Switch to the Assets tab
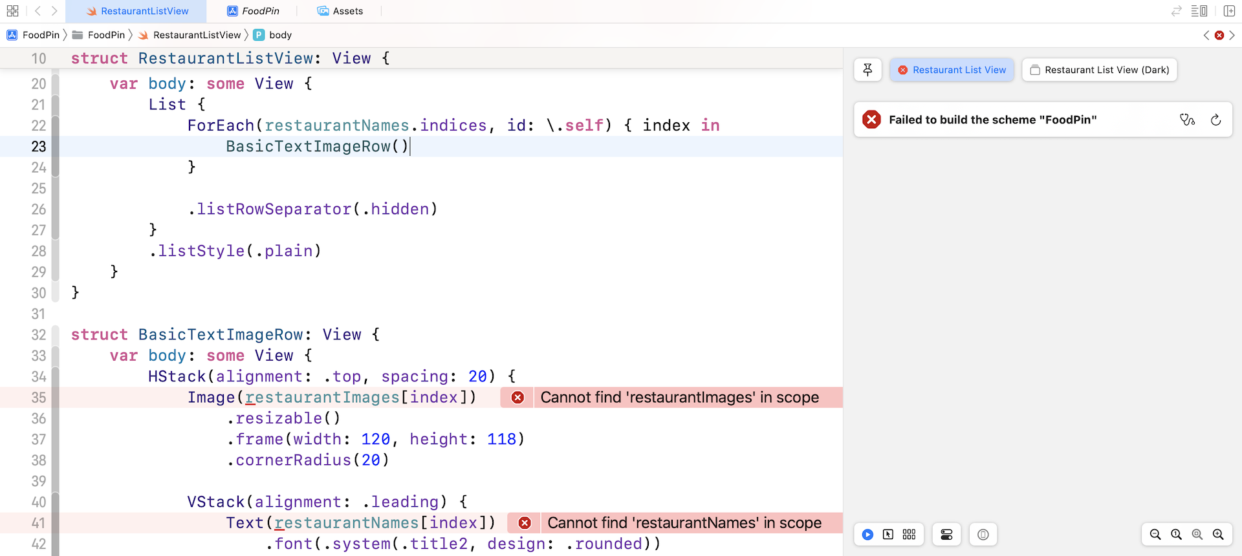 click(x=340, y=11)
